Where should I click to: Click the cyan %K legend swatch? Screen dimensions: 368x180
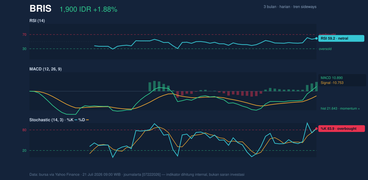pyautogui.click(x=76, y=120)
